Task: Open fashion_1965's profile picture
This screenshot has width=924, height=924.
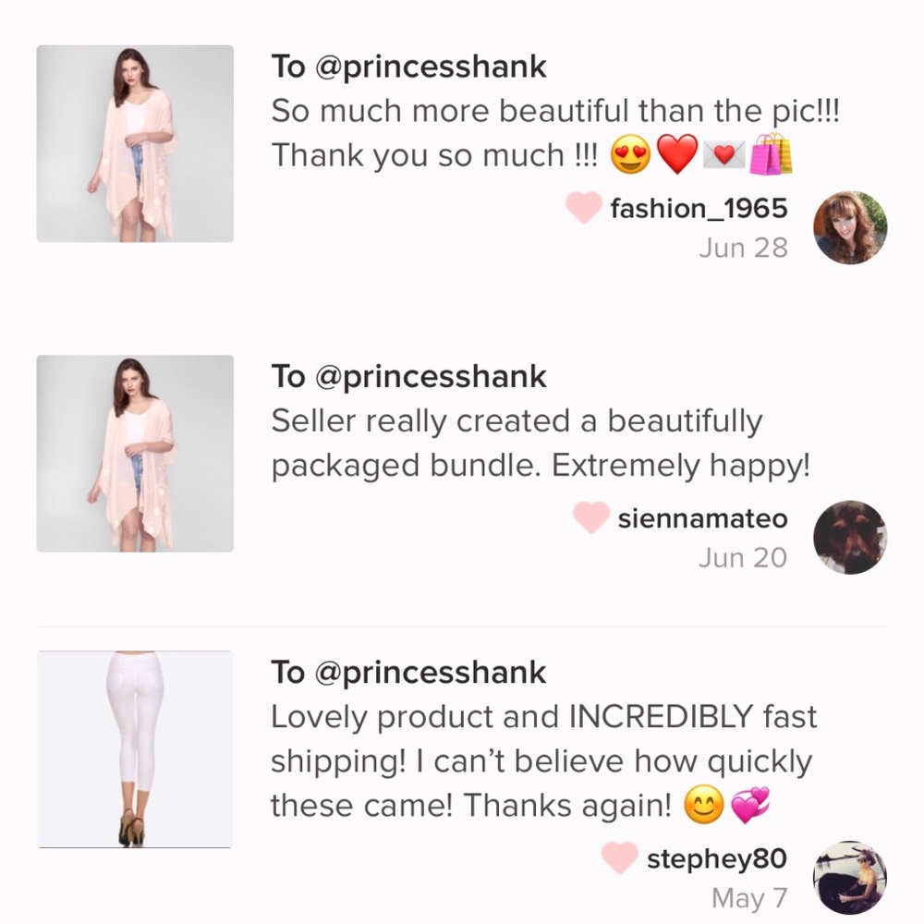Action: (850, 227)
